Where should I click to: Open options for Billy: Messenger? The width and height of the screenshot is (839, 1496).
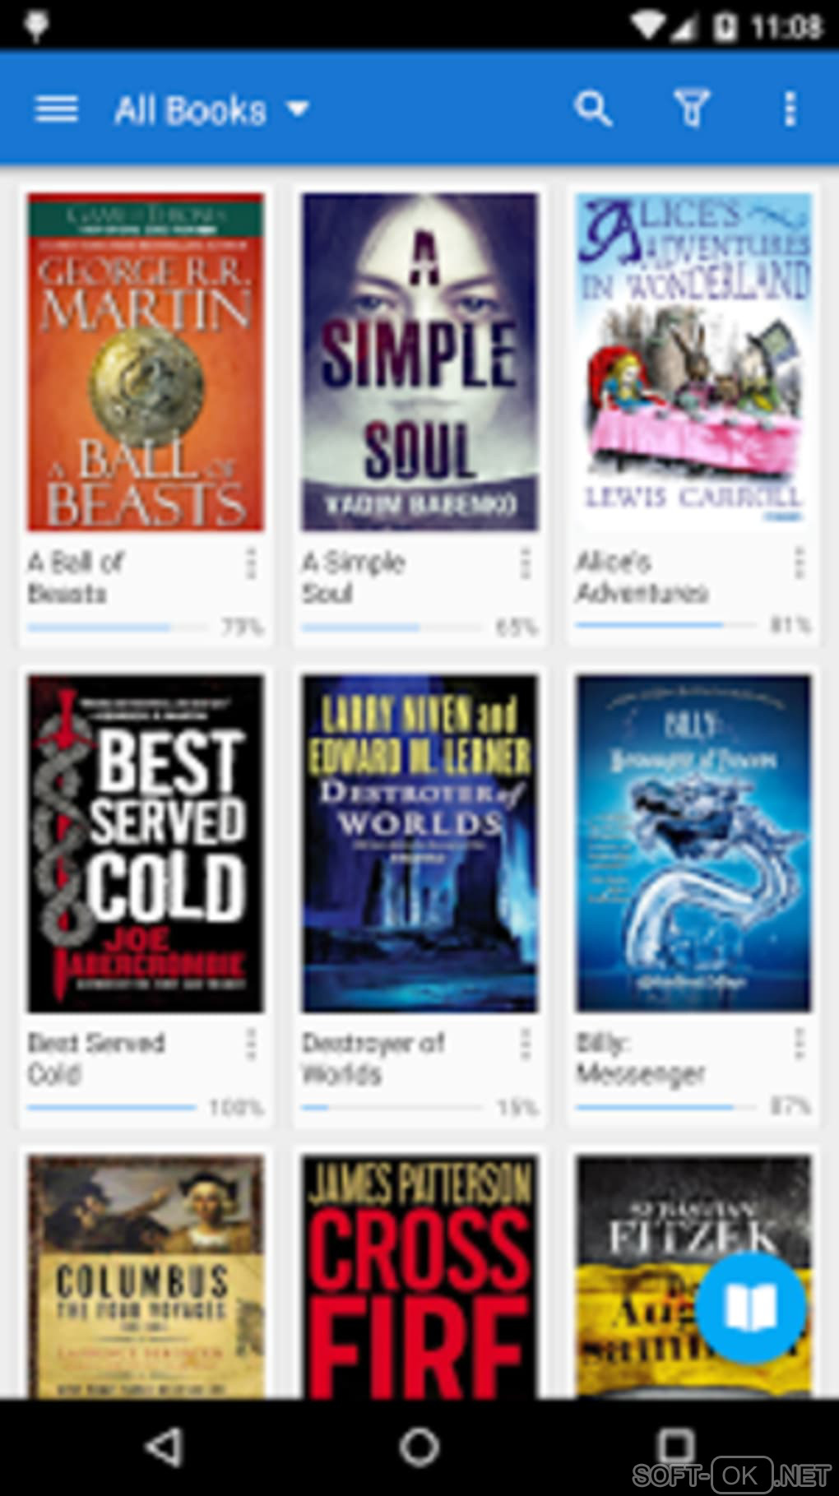(x=799, y=1044)
